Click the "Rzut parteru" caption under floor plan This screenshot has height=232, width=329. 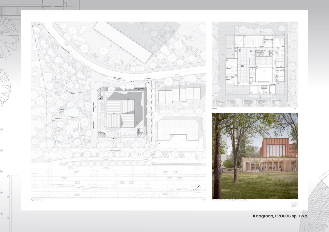(215, 109)
